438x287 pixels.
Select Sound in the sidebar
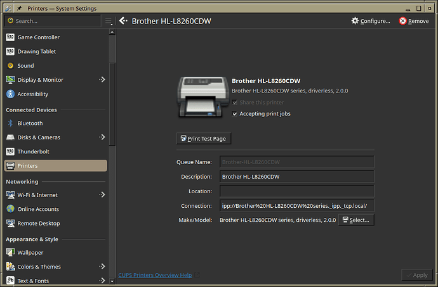pos(56,65)
